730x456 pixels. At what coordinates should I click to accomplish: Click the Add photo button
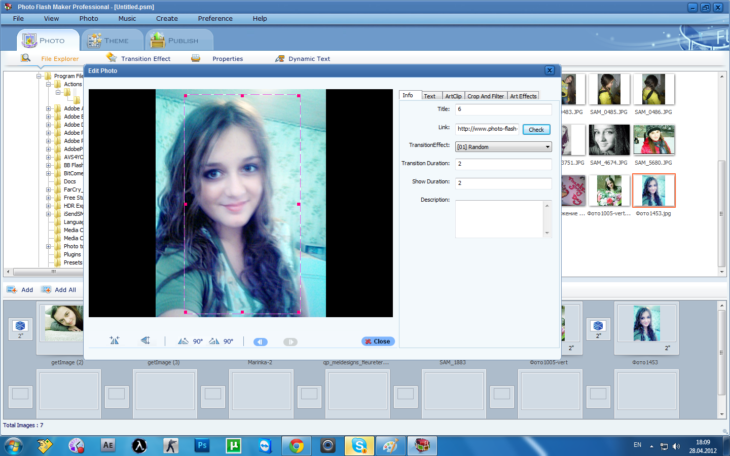(x=20, y=290)
